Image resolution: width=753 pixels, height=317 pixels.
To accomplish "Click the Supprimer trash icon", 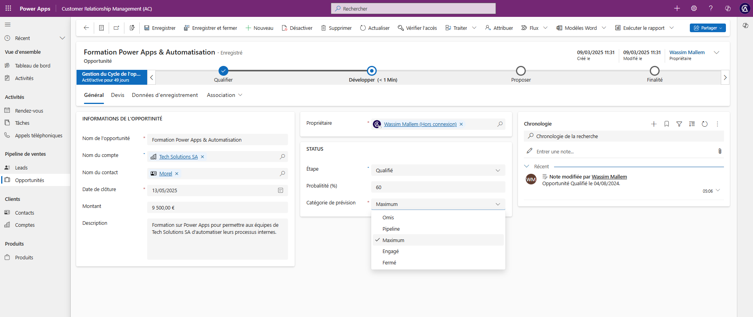I will tap(324, 28).
